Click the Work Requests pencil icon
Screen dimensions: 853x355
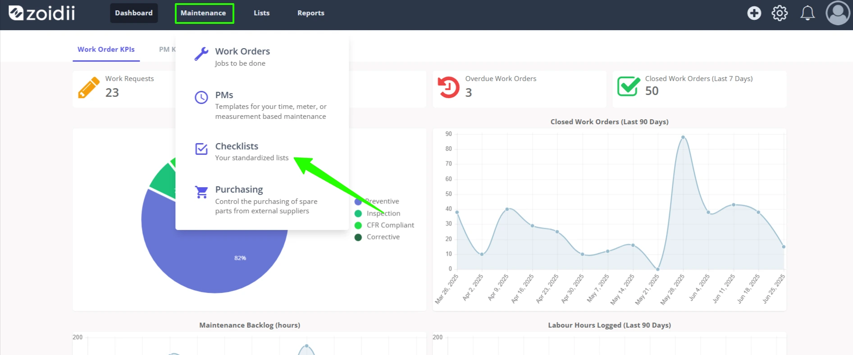tap(89, 87)
